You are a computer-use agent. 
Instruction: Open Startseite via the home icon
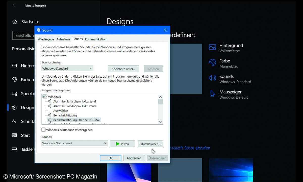(x=15, y=22)
